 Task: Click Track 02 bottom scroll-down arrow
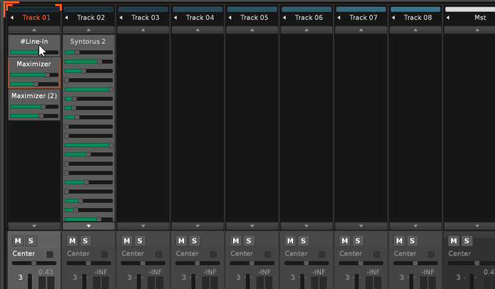click(x=88, y=226)
